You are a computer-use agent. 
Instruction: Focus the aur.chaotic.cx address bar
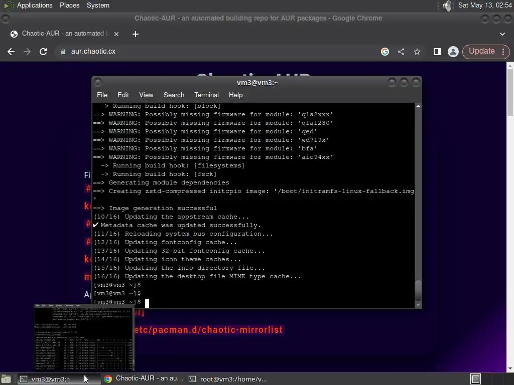pyautogui.click(x=216, y=52)
